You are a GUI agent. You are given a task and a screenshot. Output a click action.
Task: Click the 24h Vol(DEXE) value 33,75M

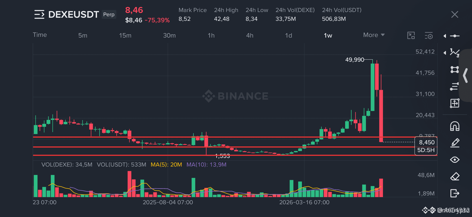(x=286, y=19)
